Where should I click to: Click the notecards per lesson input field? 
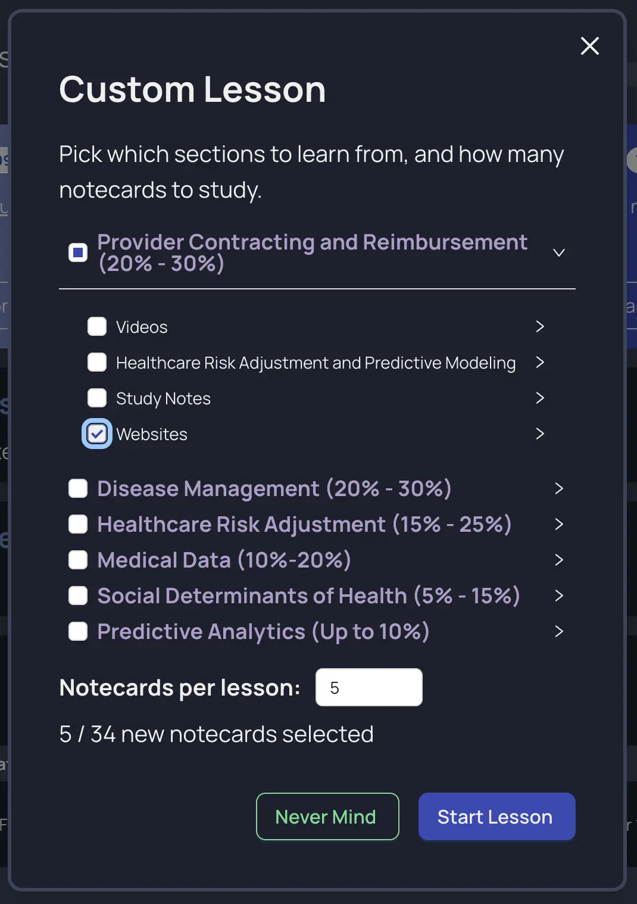(x=369, y=687)
